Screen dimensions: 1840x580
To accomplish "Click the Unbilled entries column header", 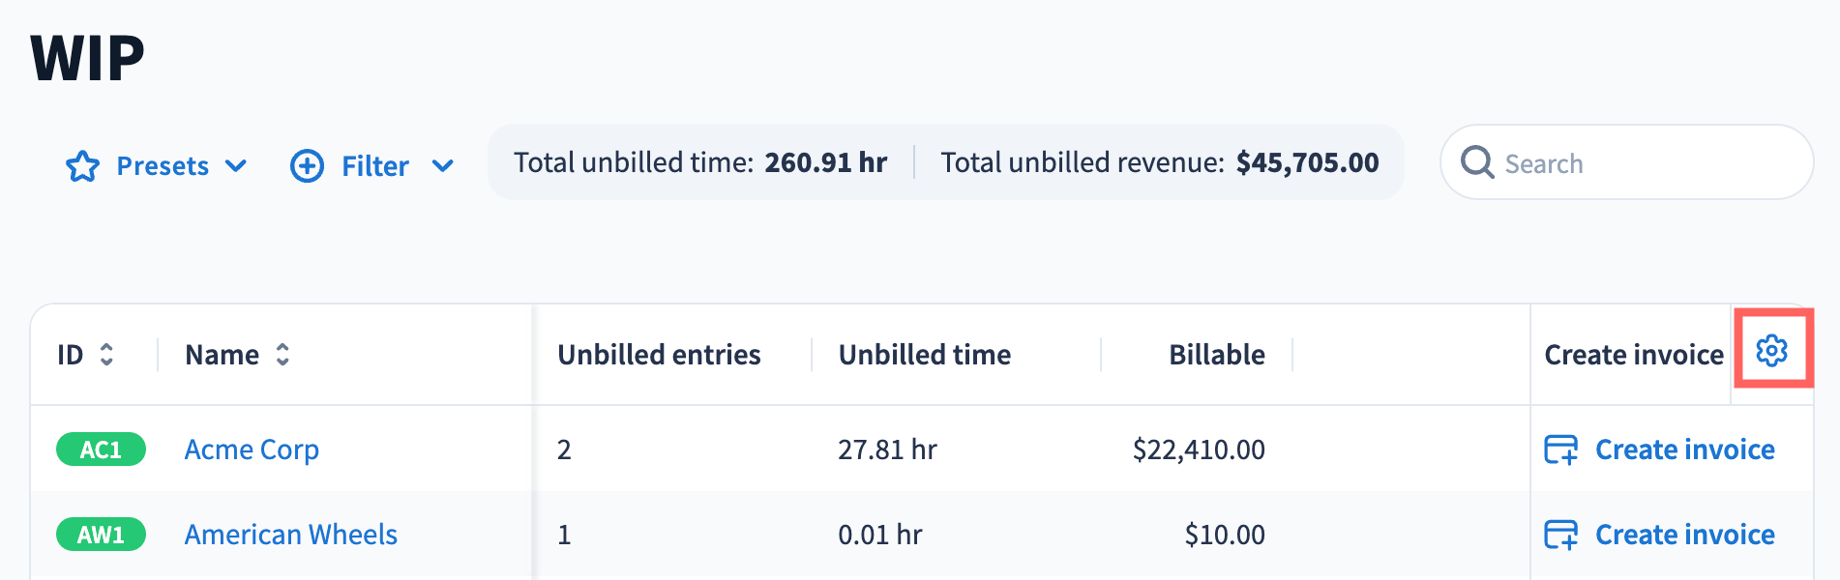I will point(659,355).
